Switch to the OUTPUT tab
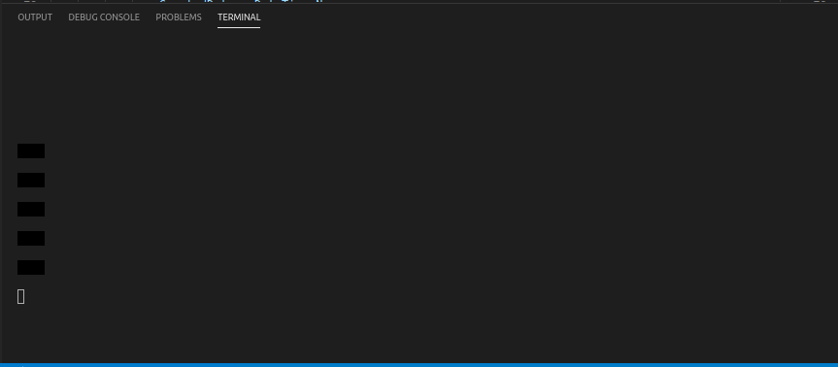 coord(35,17)
